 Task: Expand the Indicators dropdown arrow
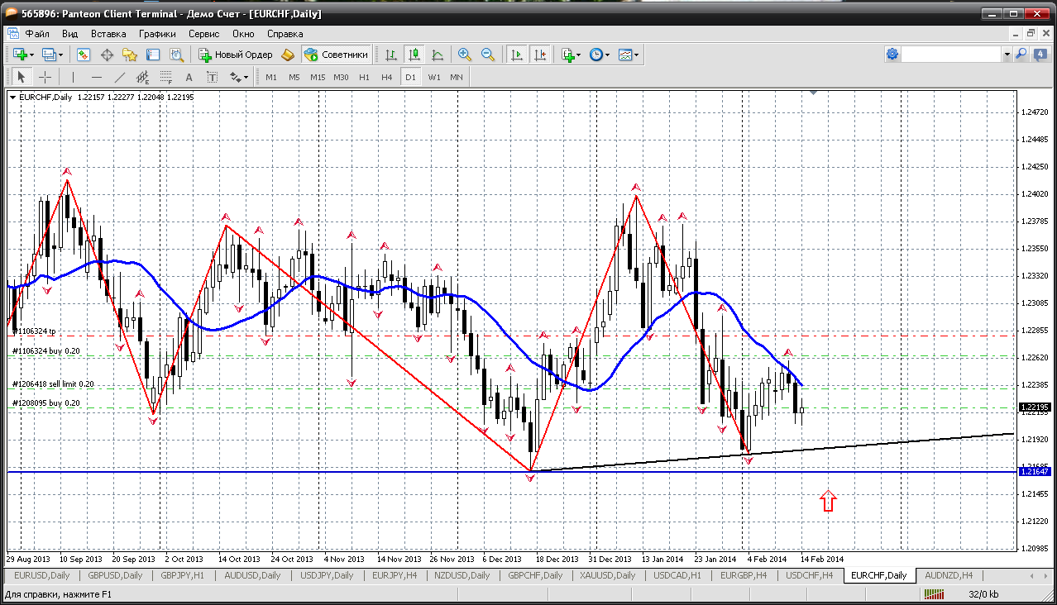(x=580, y=55)
